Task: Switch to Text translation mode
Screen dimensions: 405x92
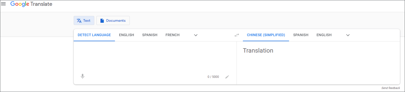Action: (x=84, y=21)
